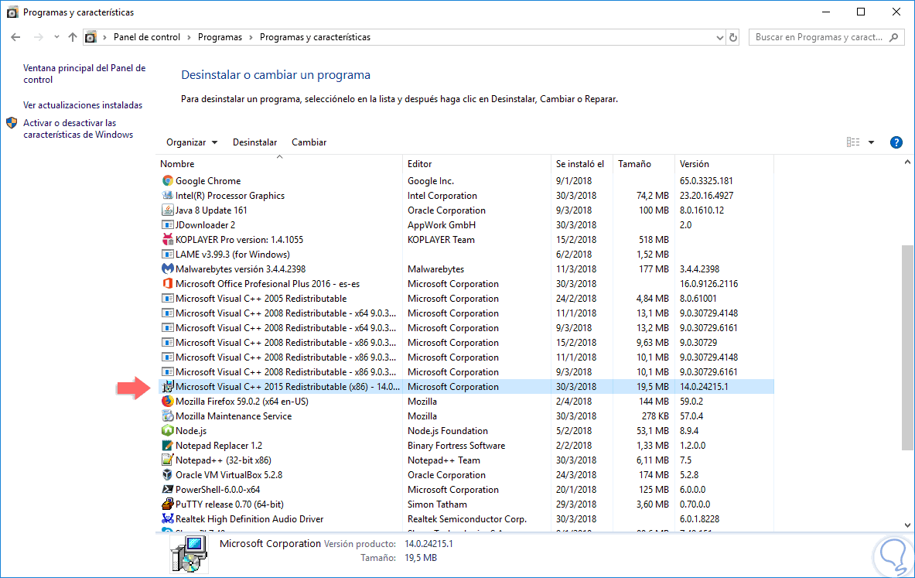Image resolution: width=915 pixels, height=578 pixels.
Task: Click the LAME v3.99.3 icon
Action: tap(168, 254)
